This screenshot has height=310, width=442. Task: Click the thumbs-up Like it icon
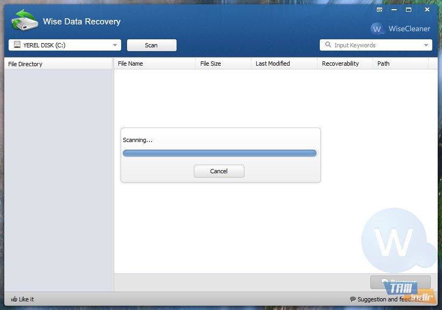pyautogui.click(x=14, y=299)
